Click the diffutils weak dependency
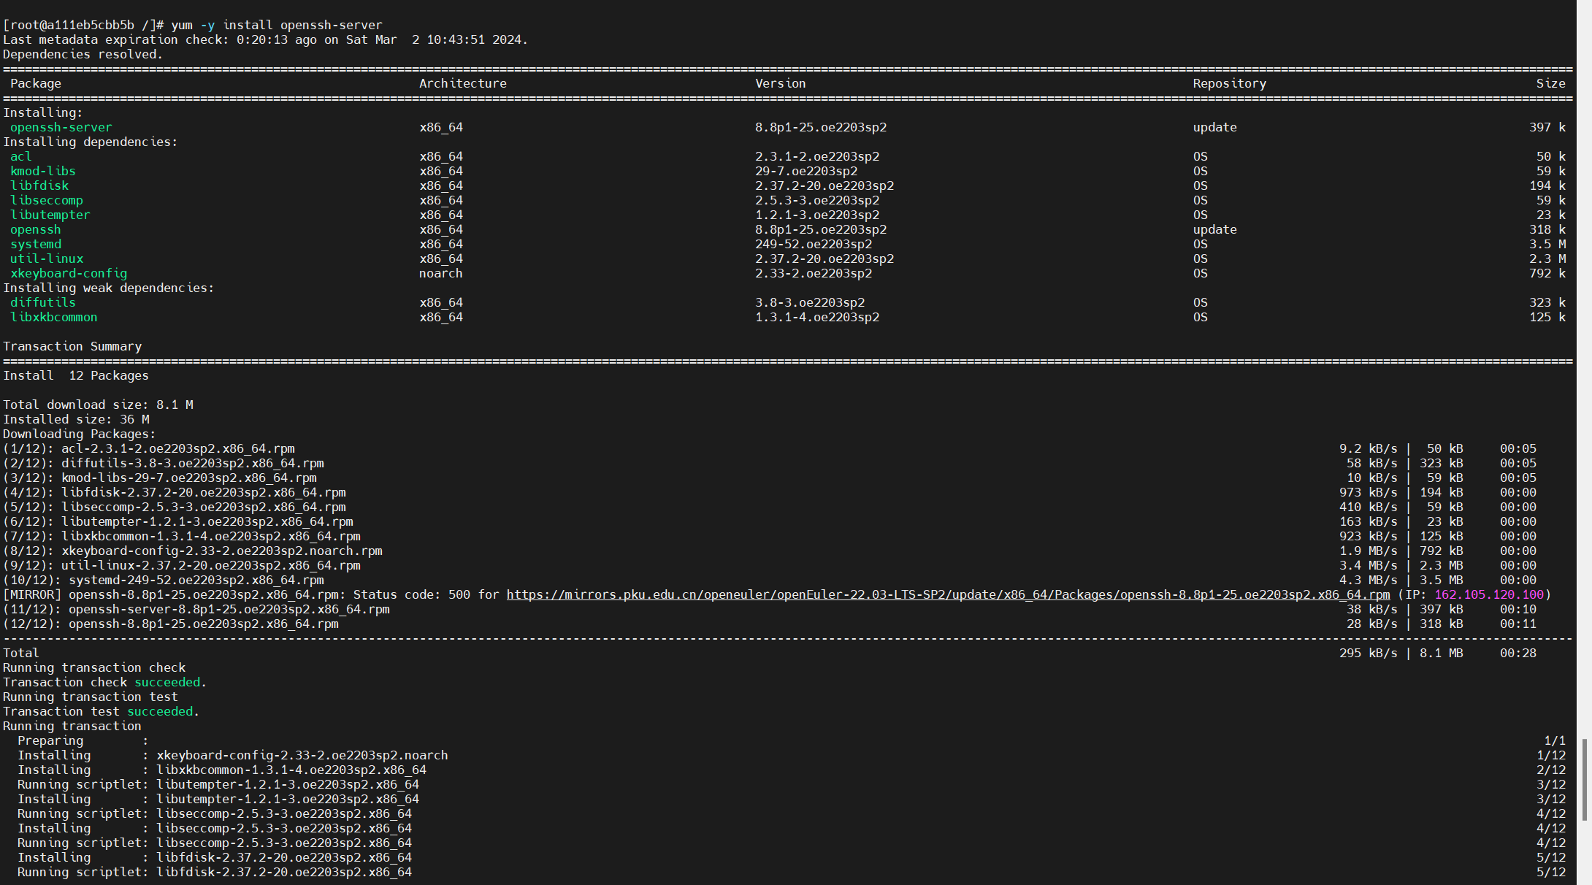The height and width of the screenshot is (885, 1592). (42, 302)
